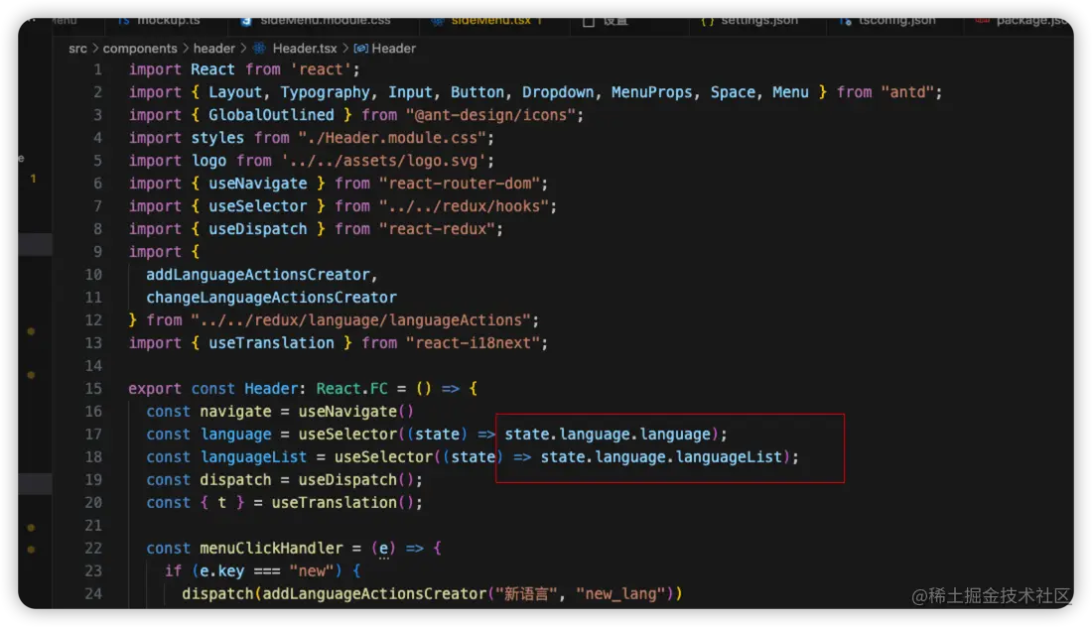Click the symbol icon before the Header breadcrumb
Viewport: 1092px width, 627px height.
point(360,48)
